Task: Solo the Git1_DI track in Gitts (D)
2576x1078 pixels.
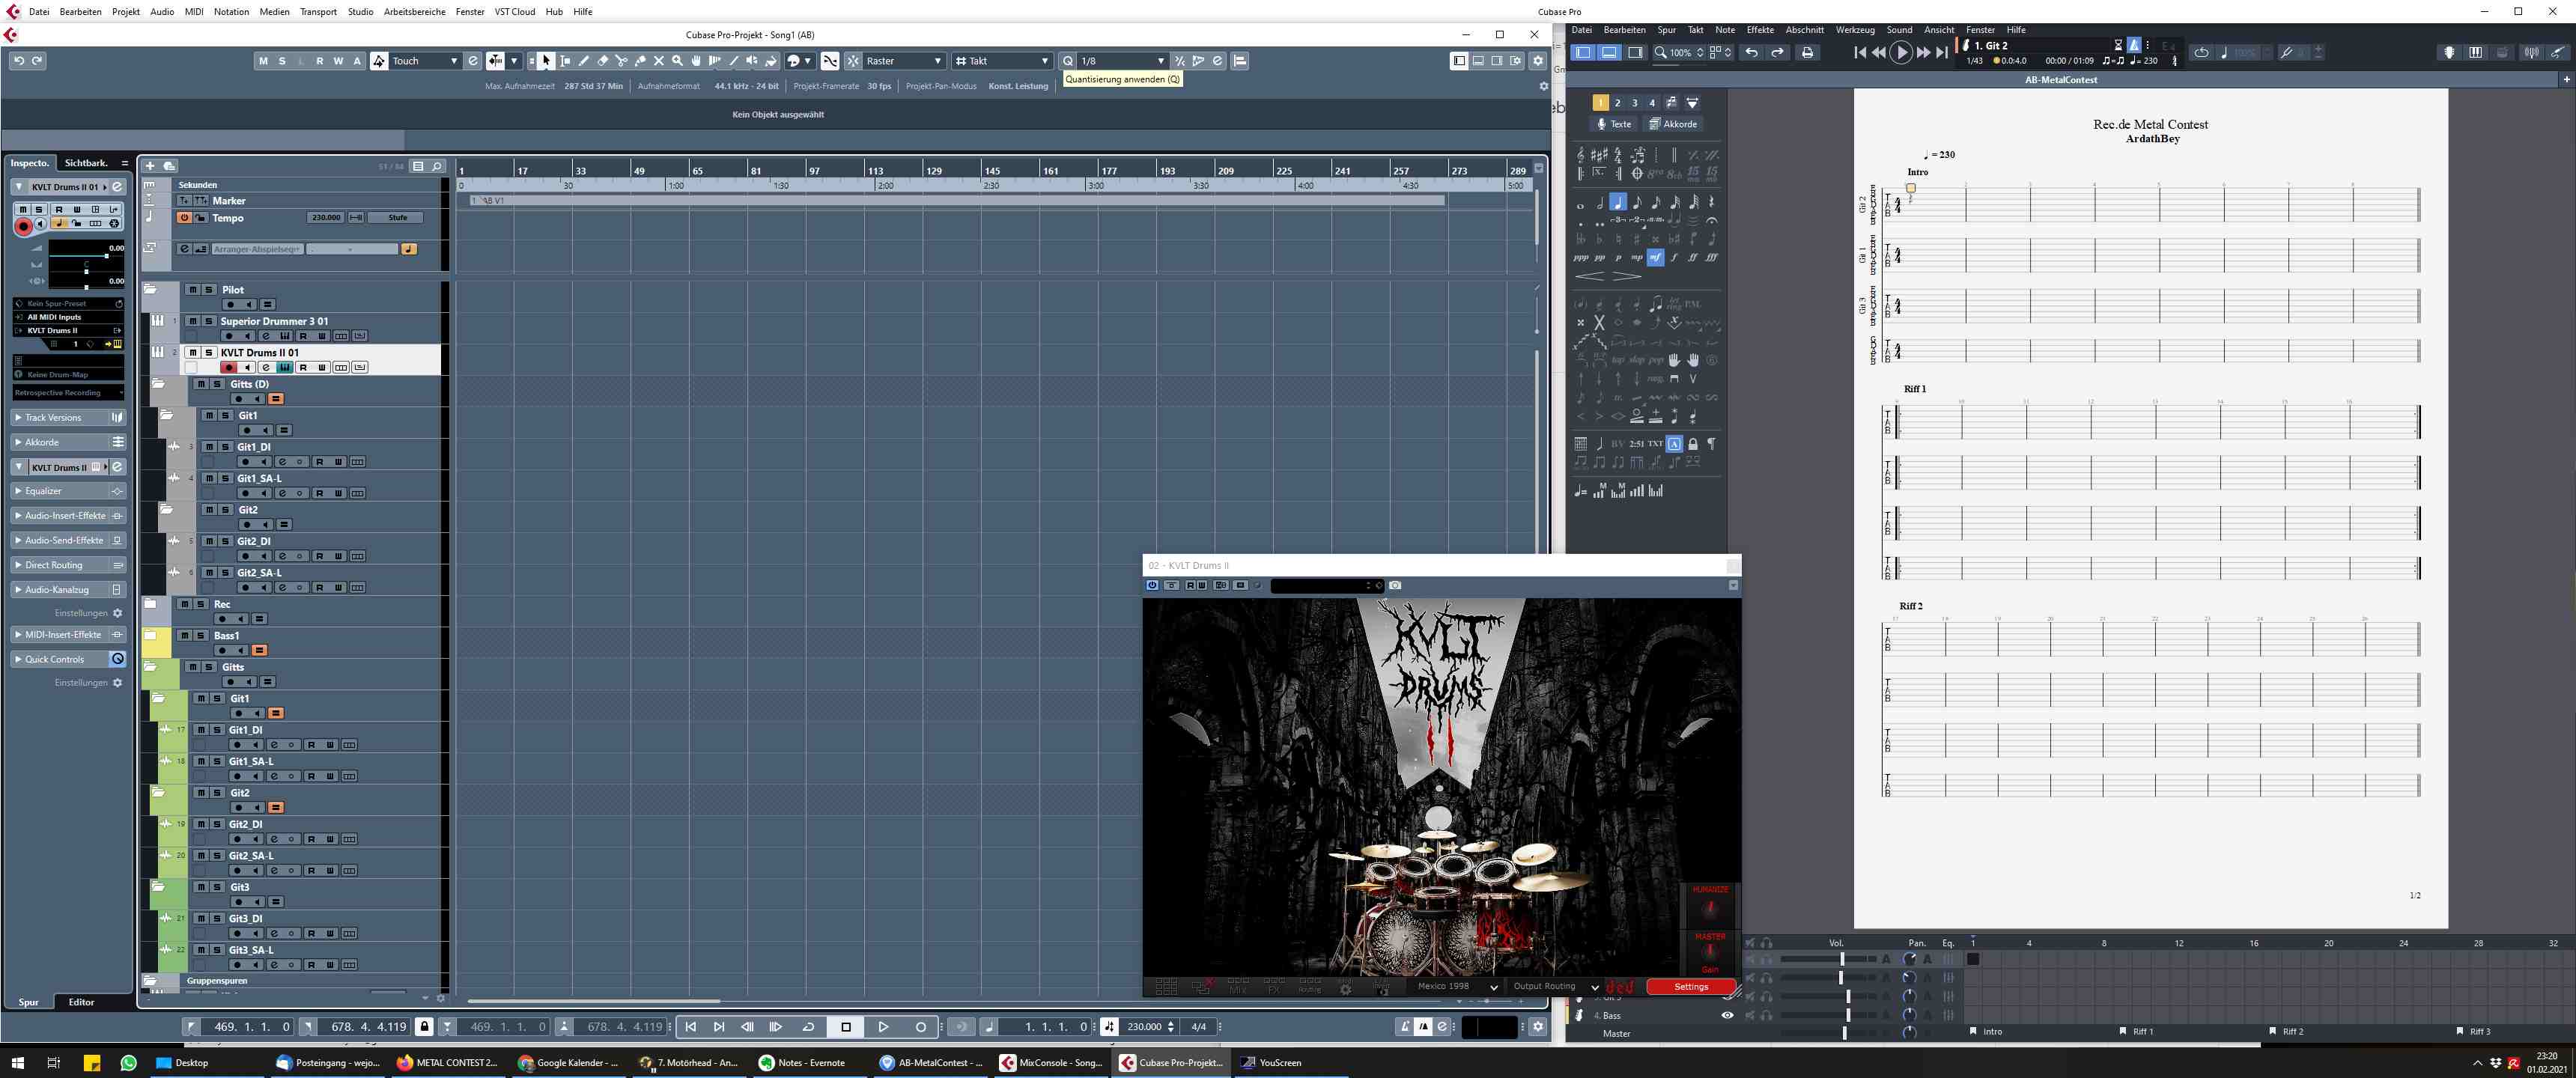Action: [x=225, y=447]
